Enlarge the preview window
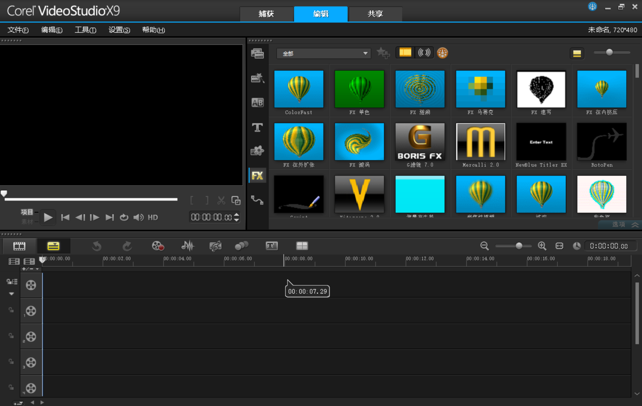Image resolution: width=642 pixels, height=406 pixels. (x=236, y=200)
